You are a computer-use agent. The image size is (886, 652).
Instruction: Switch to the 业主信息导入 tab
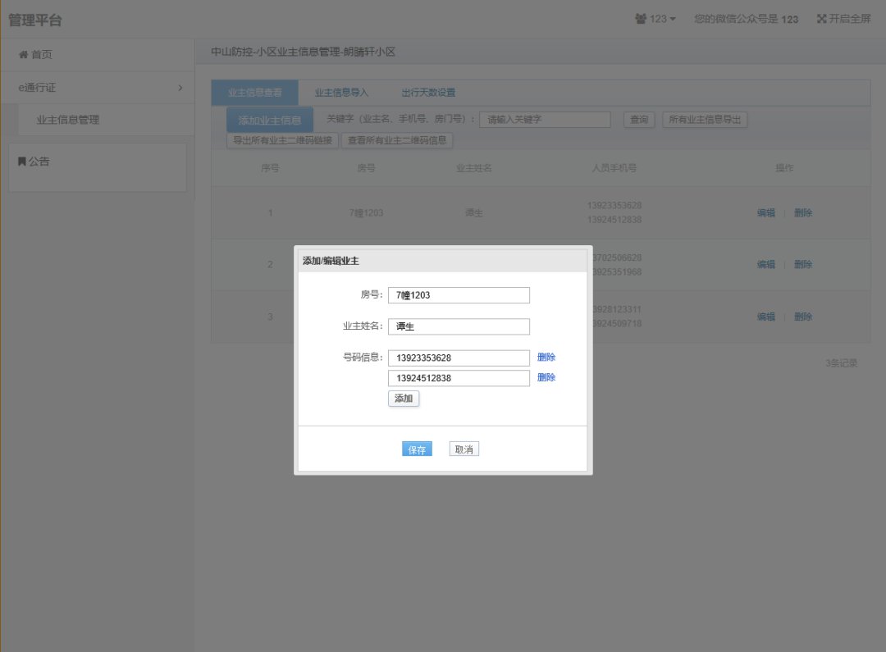pyautogui.click(x=341, y=93)
